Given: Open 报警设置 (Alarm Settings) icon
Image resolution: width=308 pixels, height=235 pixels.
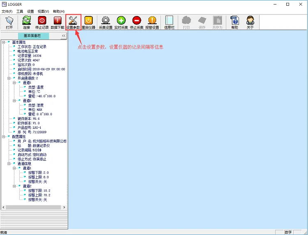Looking at the screenshot, I should coord(152,23).
